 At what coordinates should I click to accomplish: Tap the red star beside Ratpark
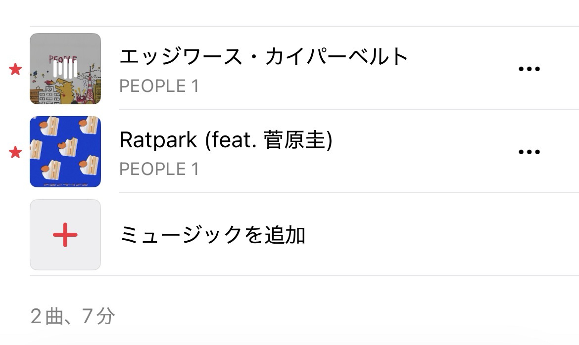pos(15,153)
